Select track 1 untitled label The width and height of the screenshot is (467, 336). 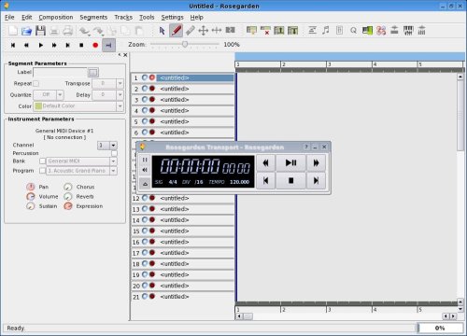(x=195, y=77)
